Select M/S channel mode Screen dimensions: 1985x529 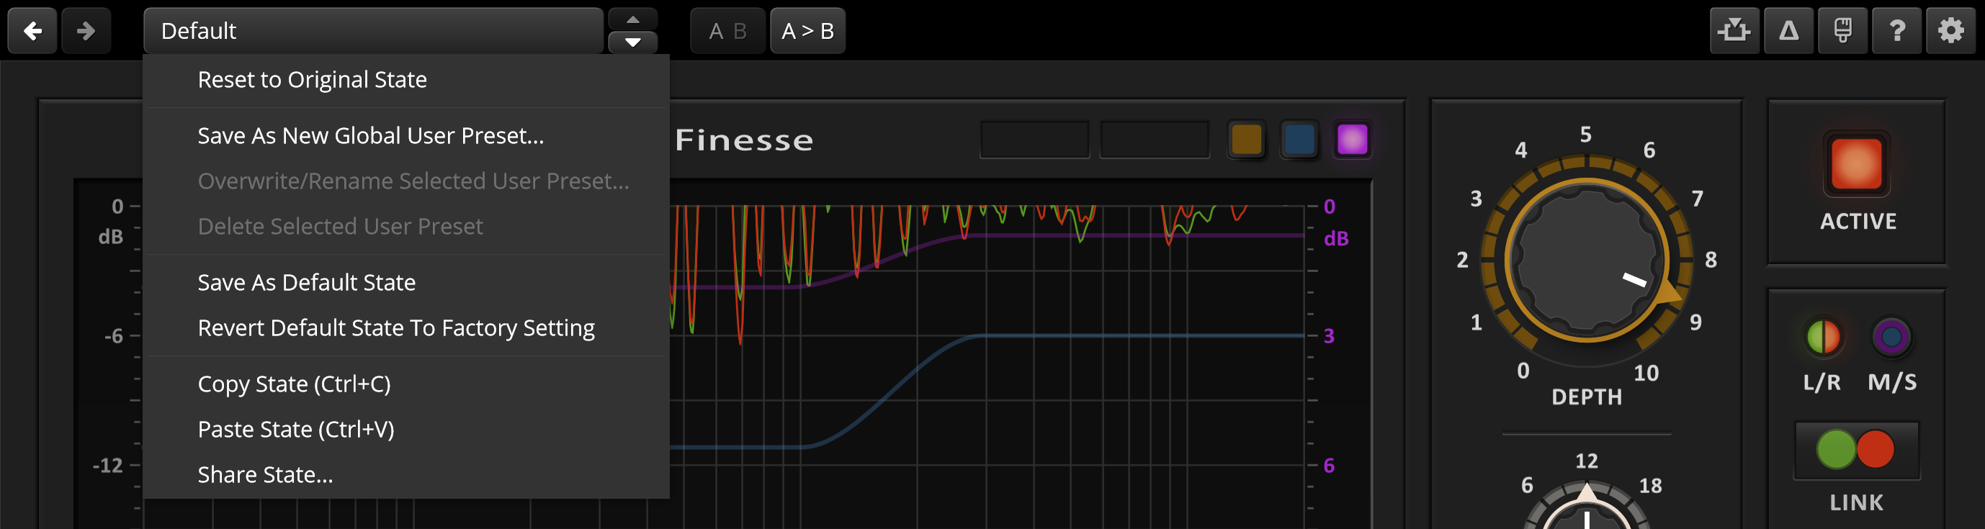pyautogui.click(x=1892, y=338)
